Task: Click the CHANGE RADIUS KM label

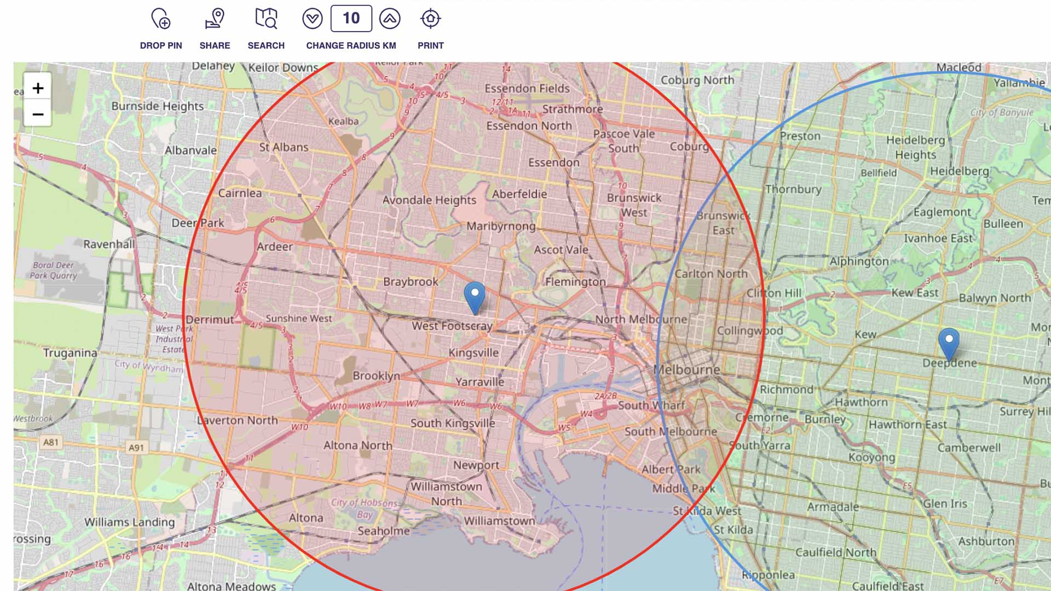Action: pyautogui.click(x=351, y=45)
